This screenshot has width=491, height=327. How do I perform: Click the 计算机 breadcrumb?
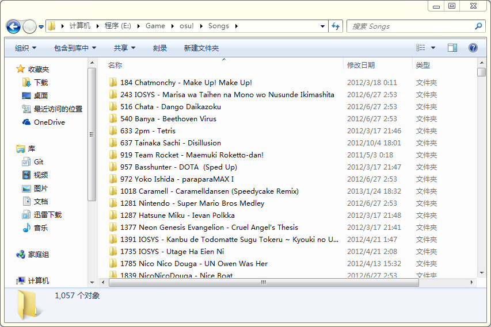click(x=80, y=26)
